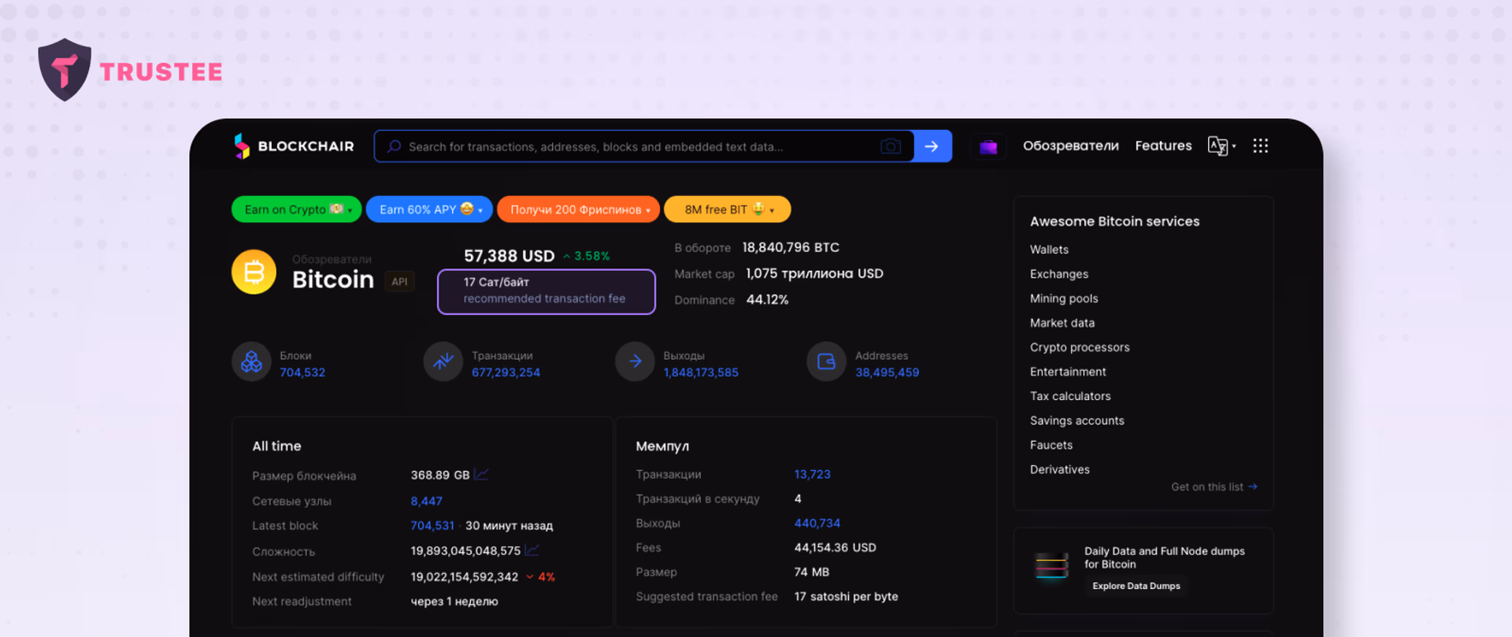This screenshot has width=1512, height=637.
Task: Open the Savings accounts link
Action: pos(1077,420)
